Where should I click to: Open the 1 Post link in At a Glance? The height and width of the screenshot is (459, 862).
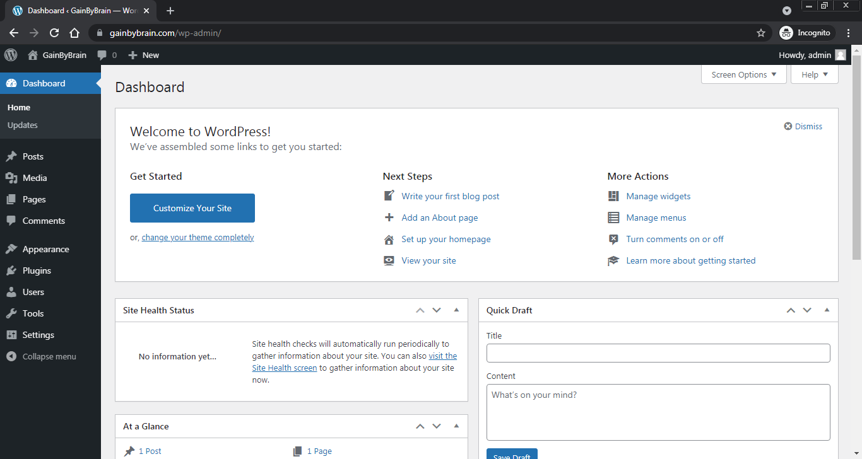coord(150,451)
